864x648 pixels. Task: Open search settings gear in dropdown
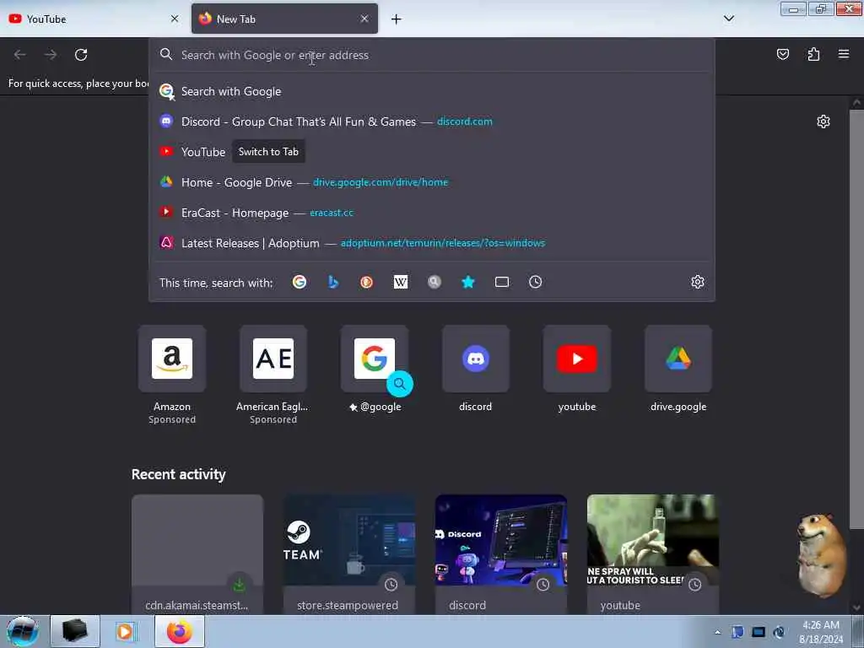(x=698, y=282)
